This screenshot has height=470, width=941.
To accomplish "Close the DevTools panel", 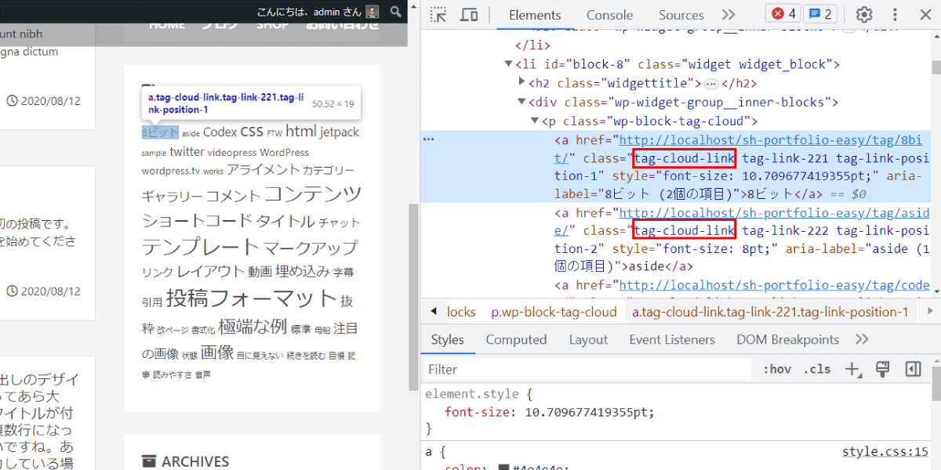I will click(x=924, y=14).
